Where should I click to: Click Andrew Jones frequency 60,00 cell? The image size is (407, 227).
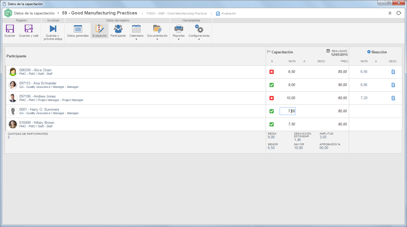tap(342, 98)
